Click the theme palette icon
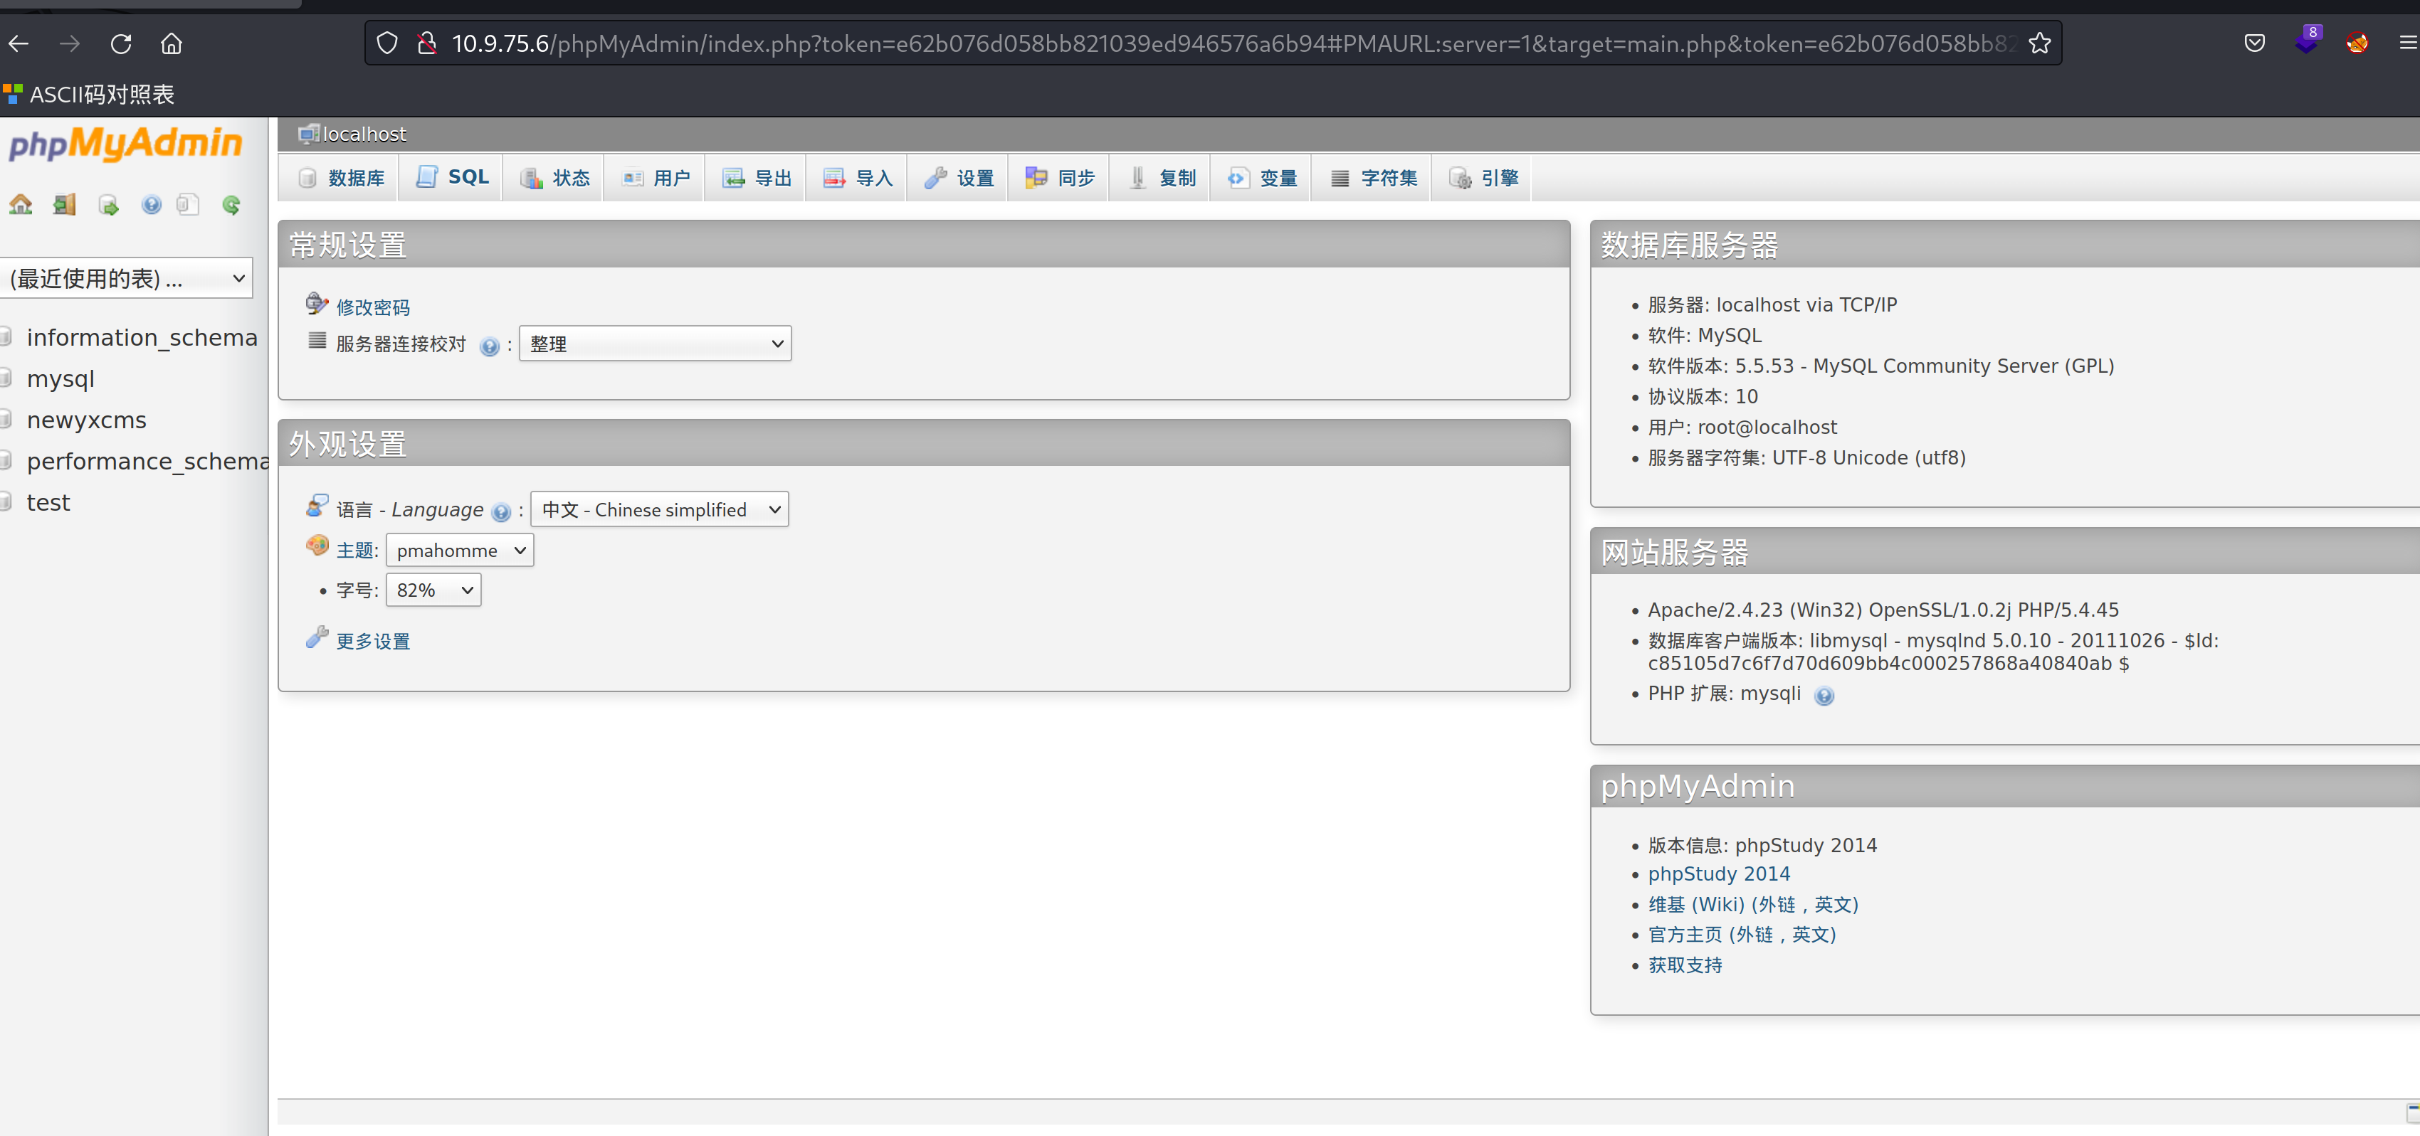Screen dimensions: 2420x1136 click(x=317, y=546)
